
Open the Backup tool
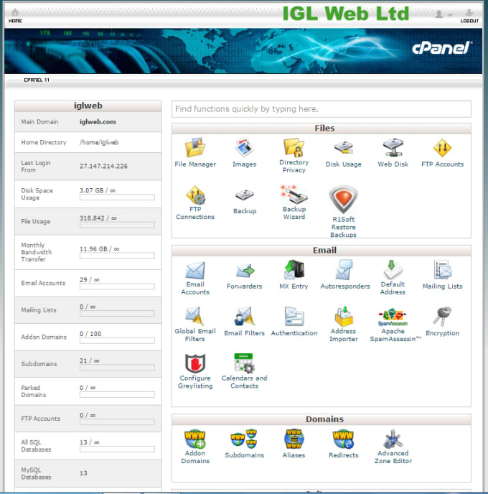[x=245, y=202]
